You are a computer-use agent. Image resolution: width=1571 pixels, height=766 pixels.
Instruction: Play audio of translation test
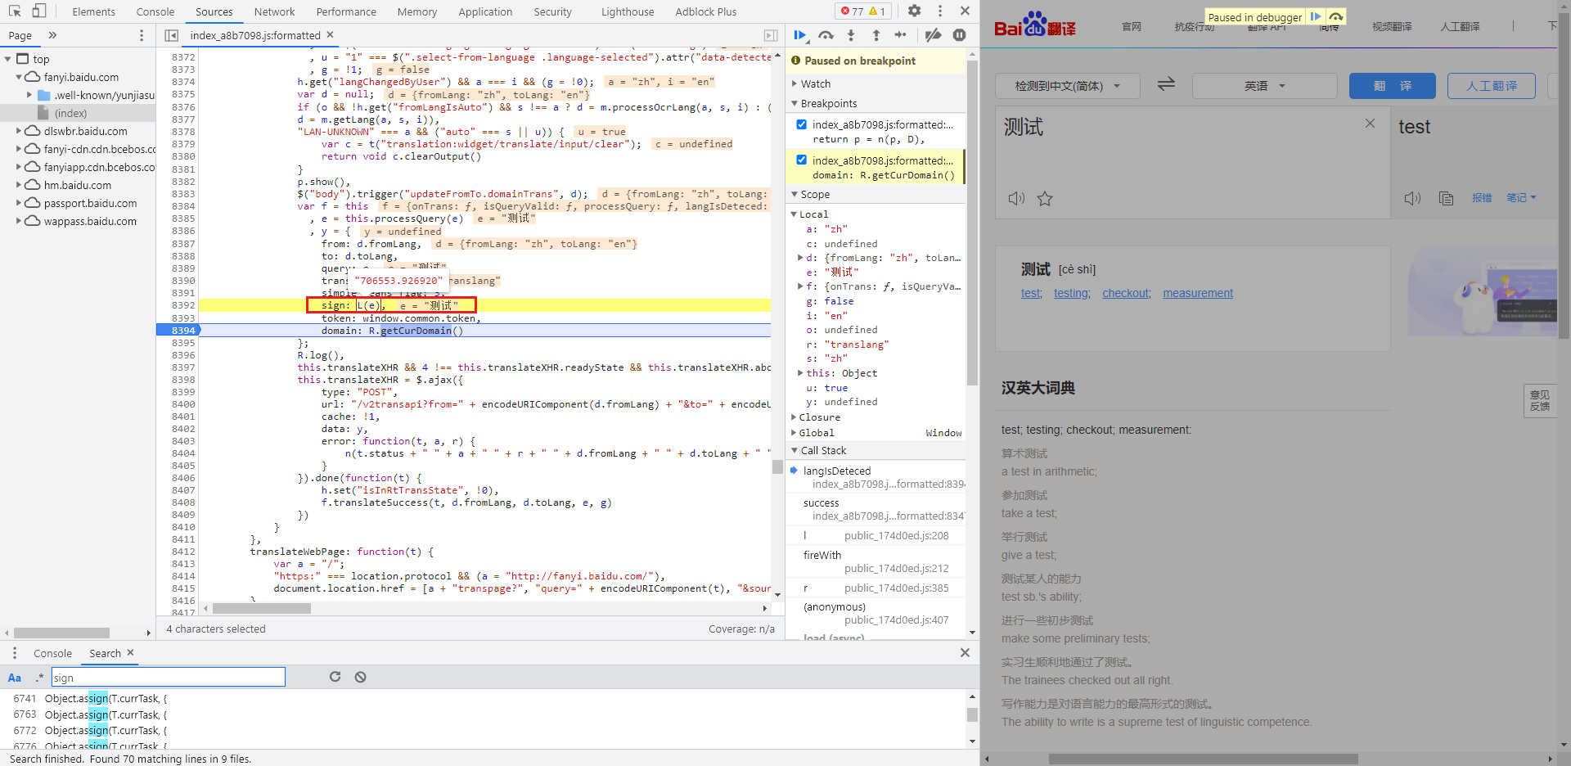(1412, 198)
